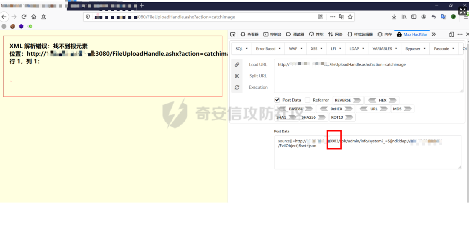Click the Execution refresh icon
This screenshot has width=469, height=227.
(x=237, y=87)
